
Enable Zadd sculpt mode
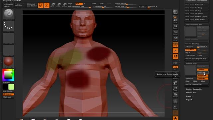coord(94,4)
